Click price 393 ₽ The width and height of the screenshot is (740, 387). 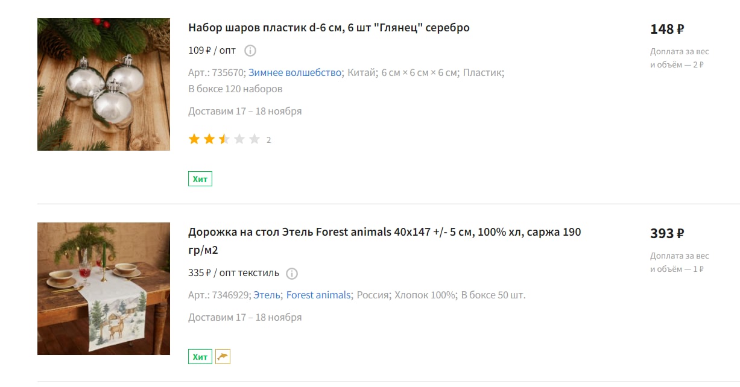click(x=667, y=233)
